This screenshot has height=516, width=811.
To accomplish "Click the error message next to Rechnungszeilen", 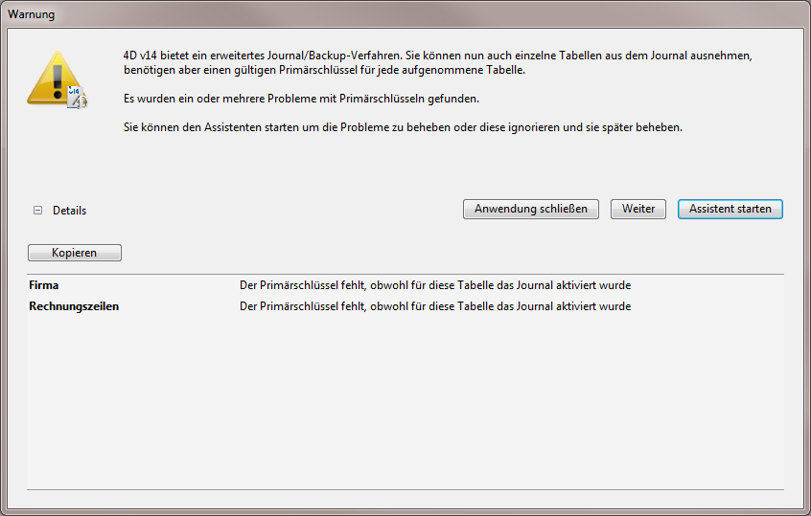I will pos(434,306).
